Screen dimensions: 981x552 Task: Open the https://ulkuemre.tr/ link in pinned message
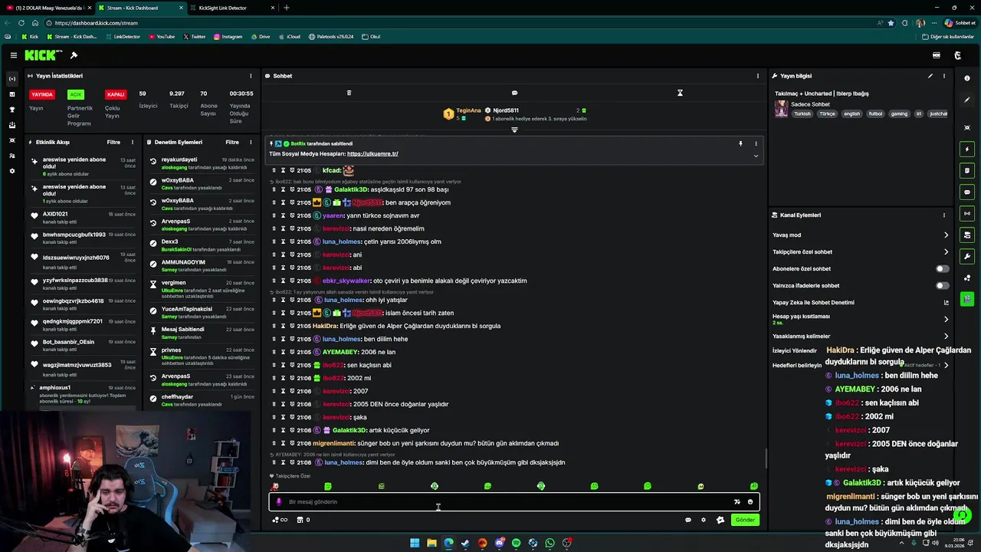click(372, 154)
